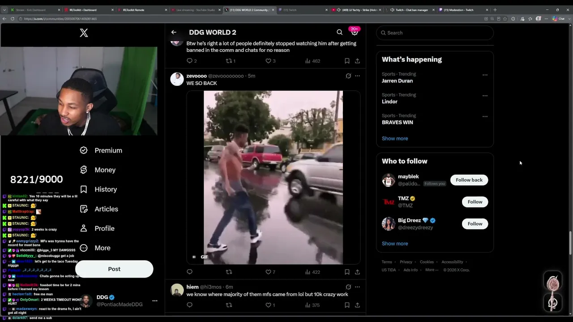The width and height of the screenshot is (573, 322).
Task: Share the 'Btw he's right' post
Action: 357,61
